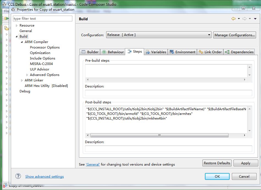Open the Environment tab
261x190 pixels.
(182, 52)
